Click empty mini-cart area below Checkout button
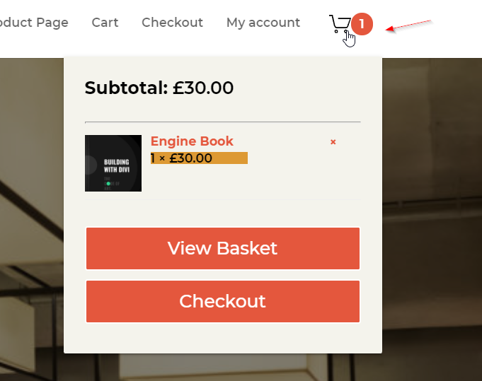This screenshot has height=381, width=482. click(x=222, y=338)
